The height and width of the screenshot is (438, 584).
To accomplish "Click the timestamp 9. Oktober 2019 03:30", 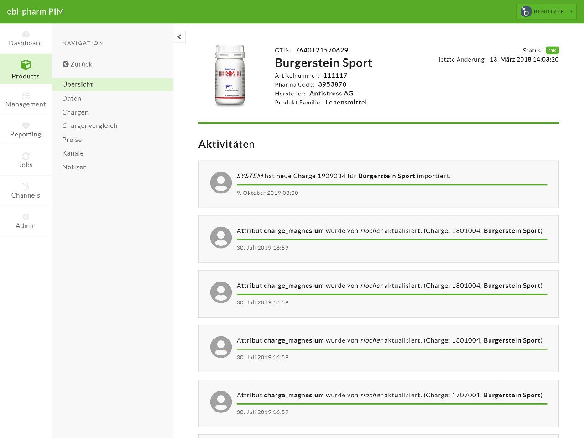I will tap(267, 193).
